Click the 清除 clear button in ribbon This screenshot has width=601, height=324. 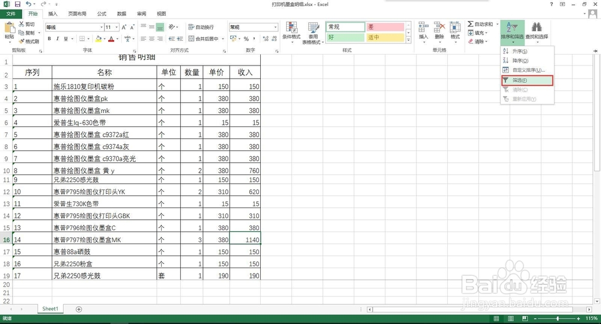click(478, 41)
